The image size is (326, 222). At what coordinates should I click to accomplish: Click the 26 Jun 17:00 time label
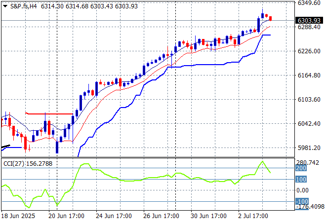(161, 216)
